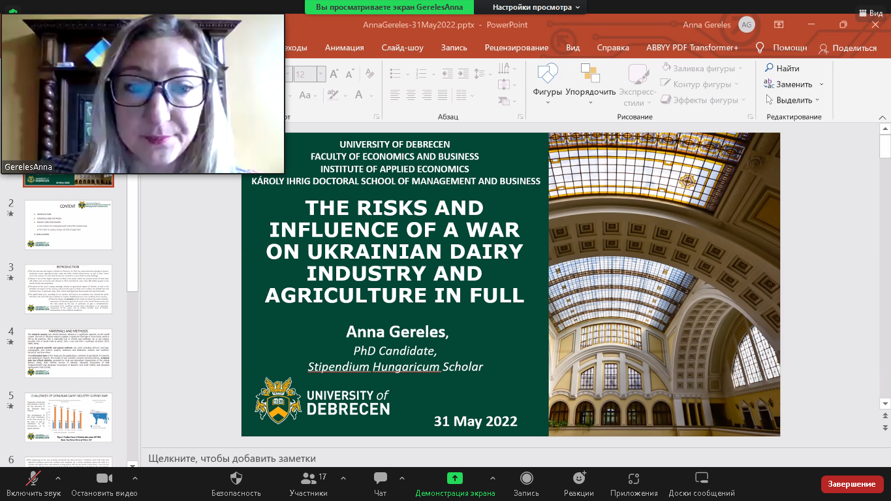Click the Безопасность shield icon
The image size is (891, 501).
[x=236, y=478]
